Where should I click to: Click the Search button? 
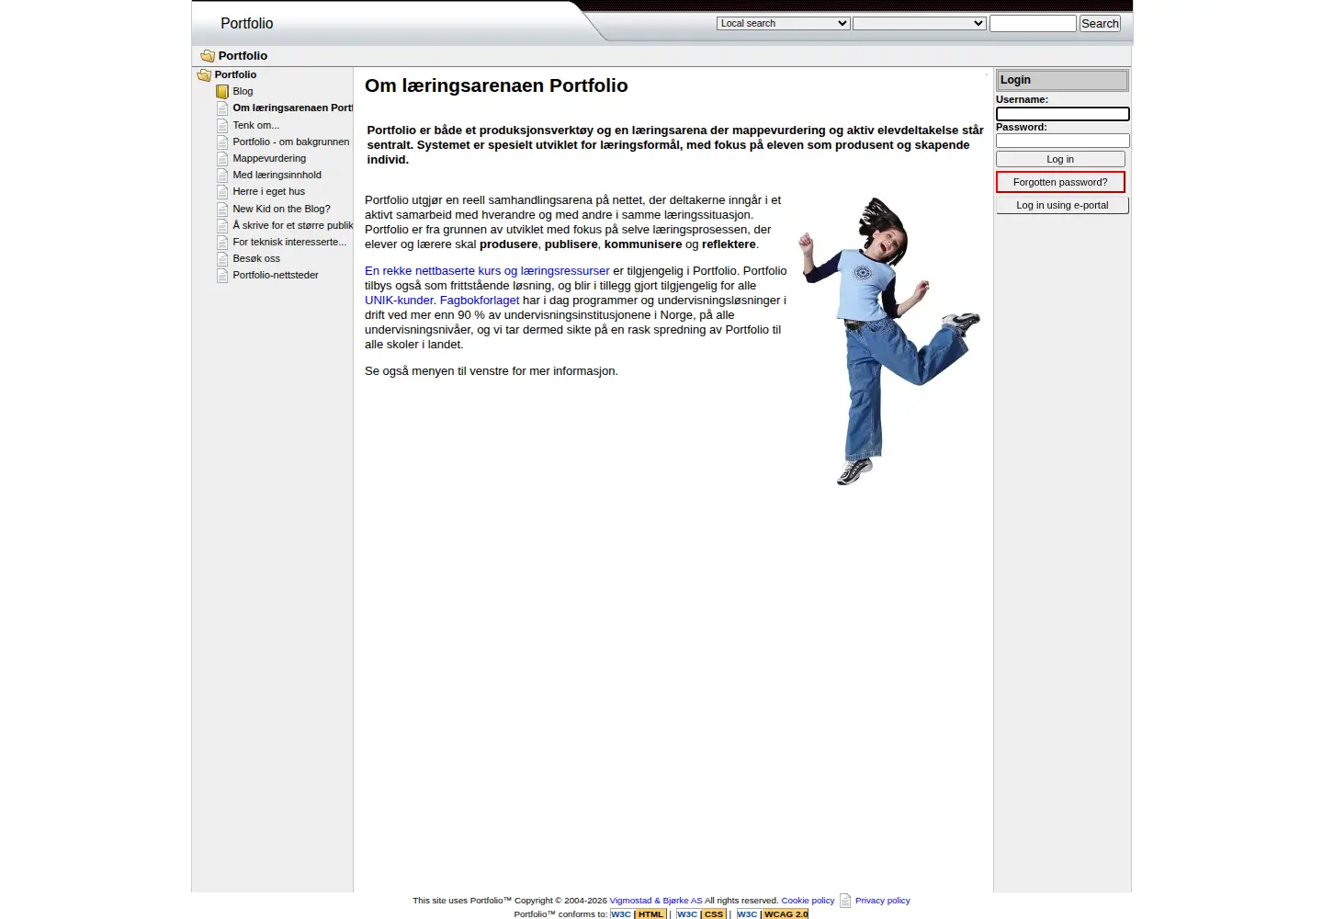tap(1100, 24)
